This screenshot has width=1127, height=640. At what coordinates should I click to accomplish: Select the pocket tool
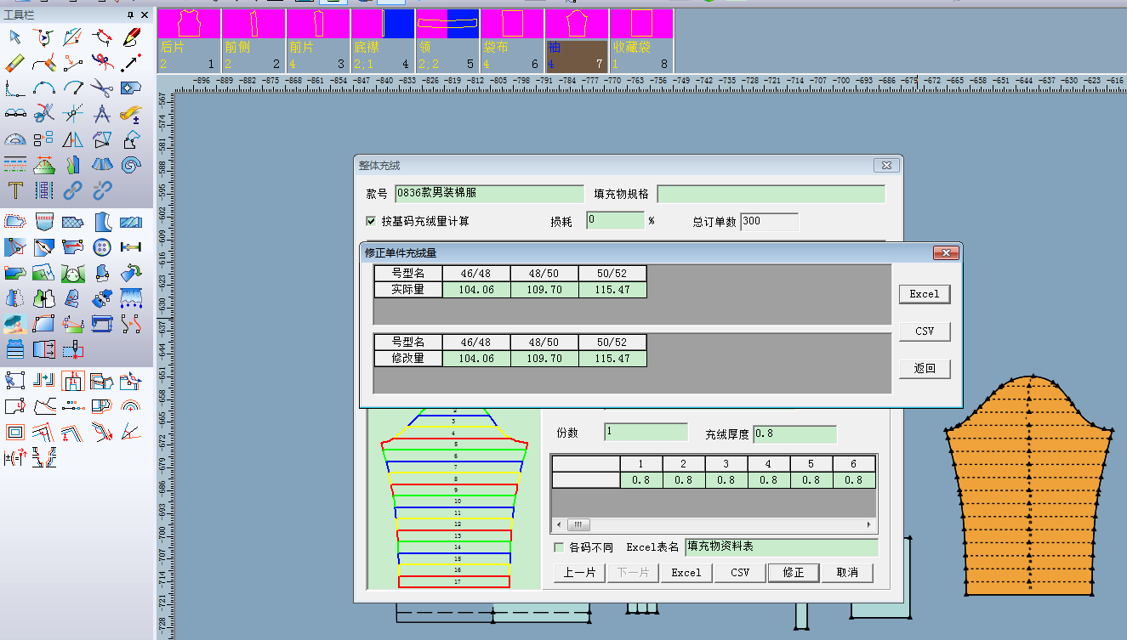(44, 221)
